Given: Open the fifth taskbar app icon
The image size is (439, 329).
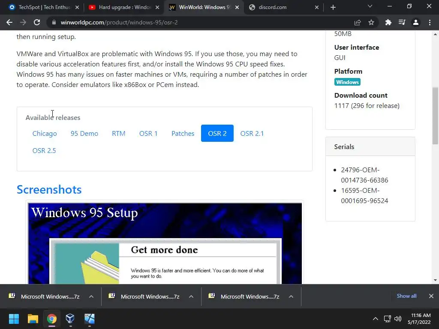Looking at the screenshot, I should tap(90, 319).
